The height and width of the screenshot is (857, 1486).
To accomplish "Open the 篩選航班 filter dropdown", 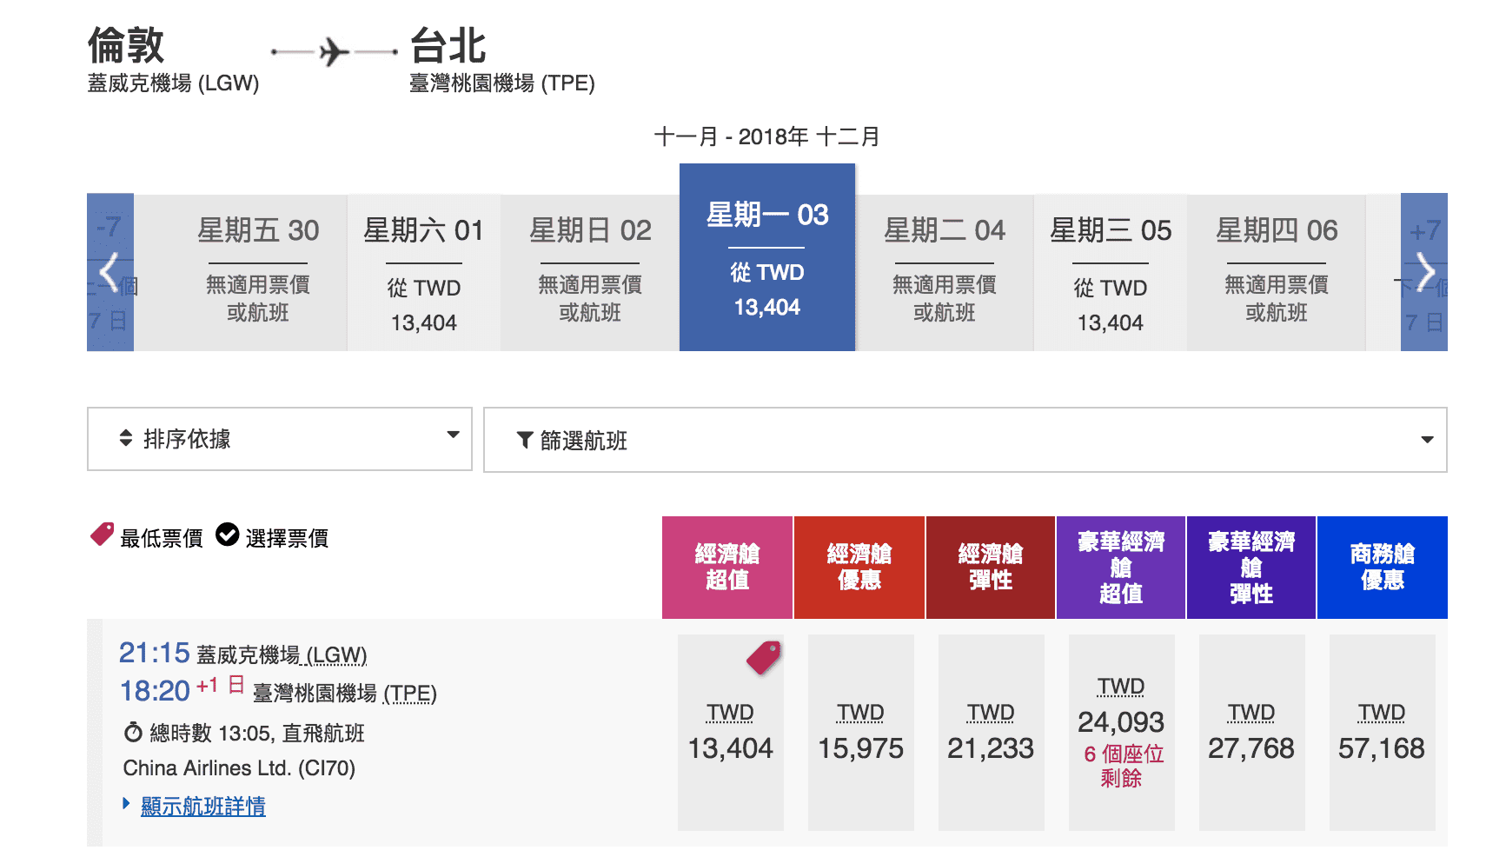I will (x=965, y=440).
